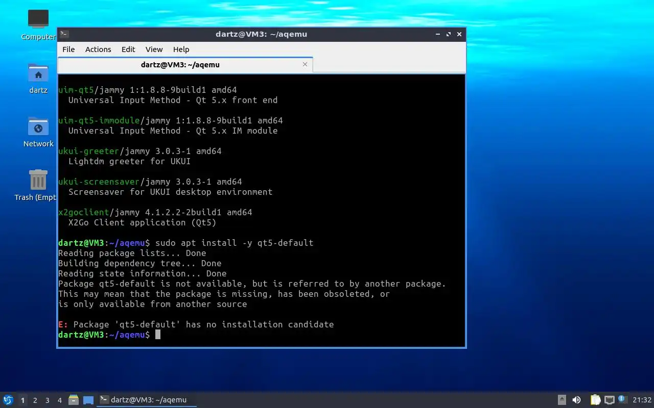Click the terminal window menu icon in titlebar
This screenshot has height=408, width=654.
[x=64, y=34]
